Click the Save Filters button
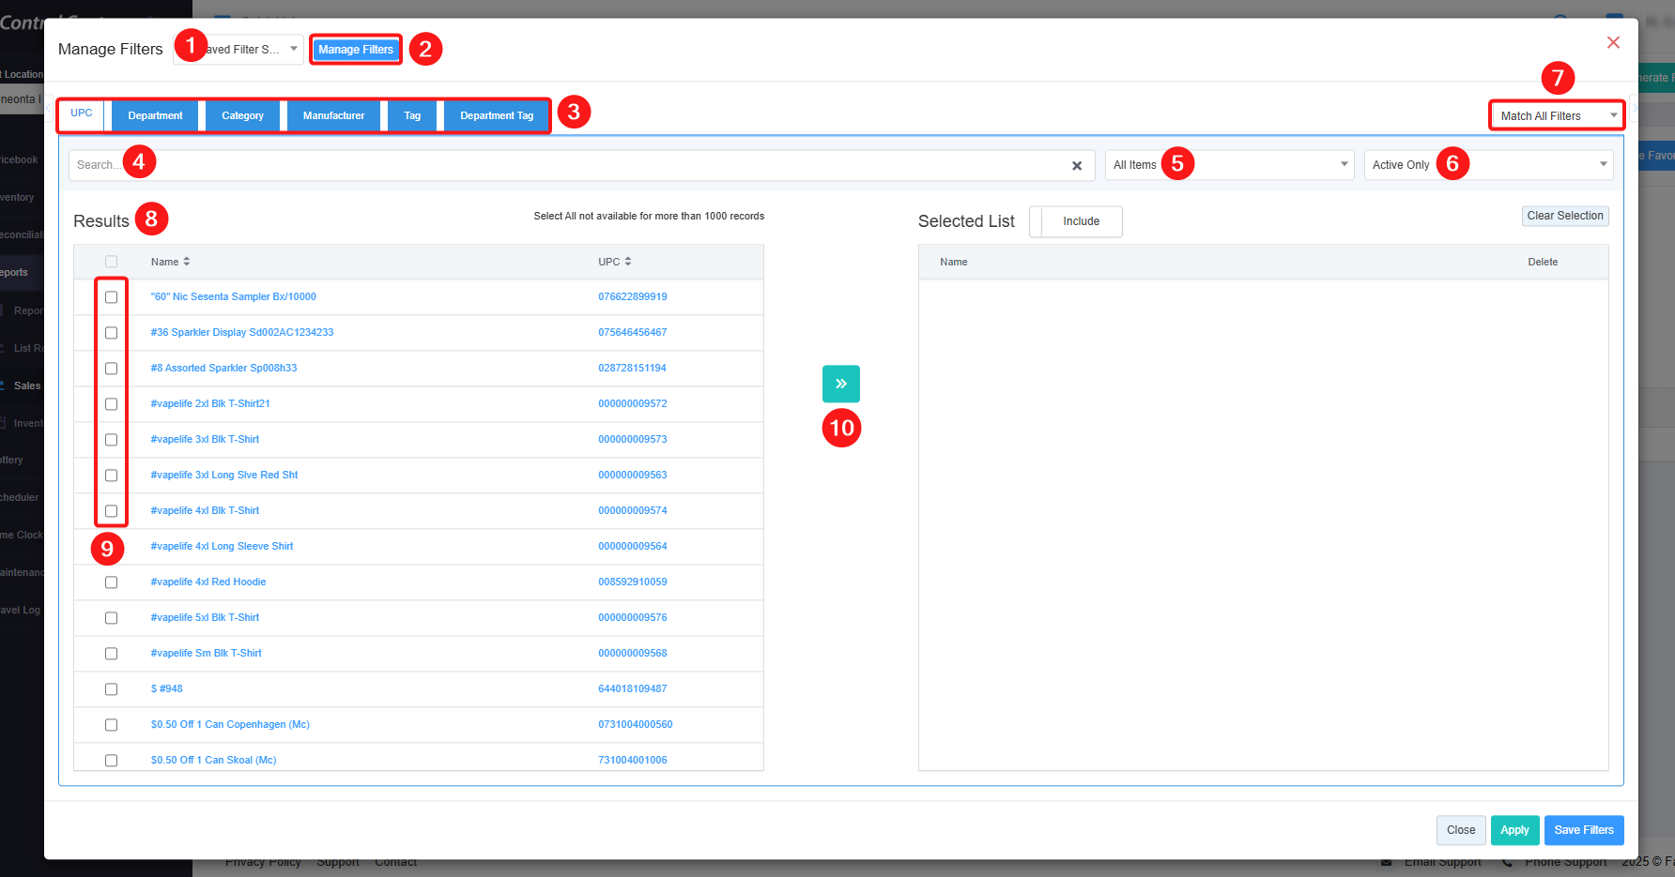Viewport: 1675px width, 877px height. 1583,830
